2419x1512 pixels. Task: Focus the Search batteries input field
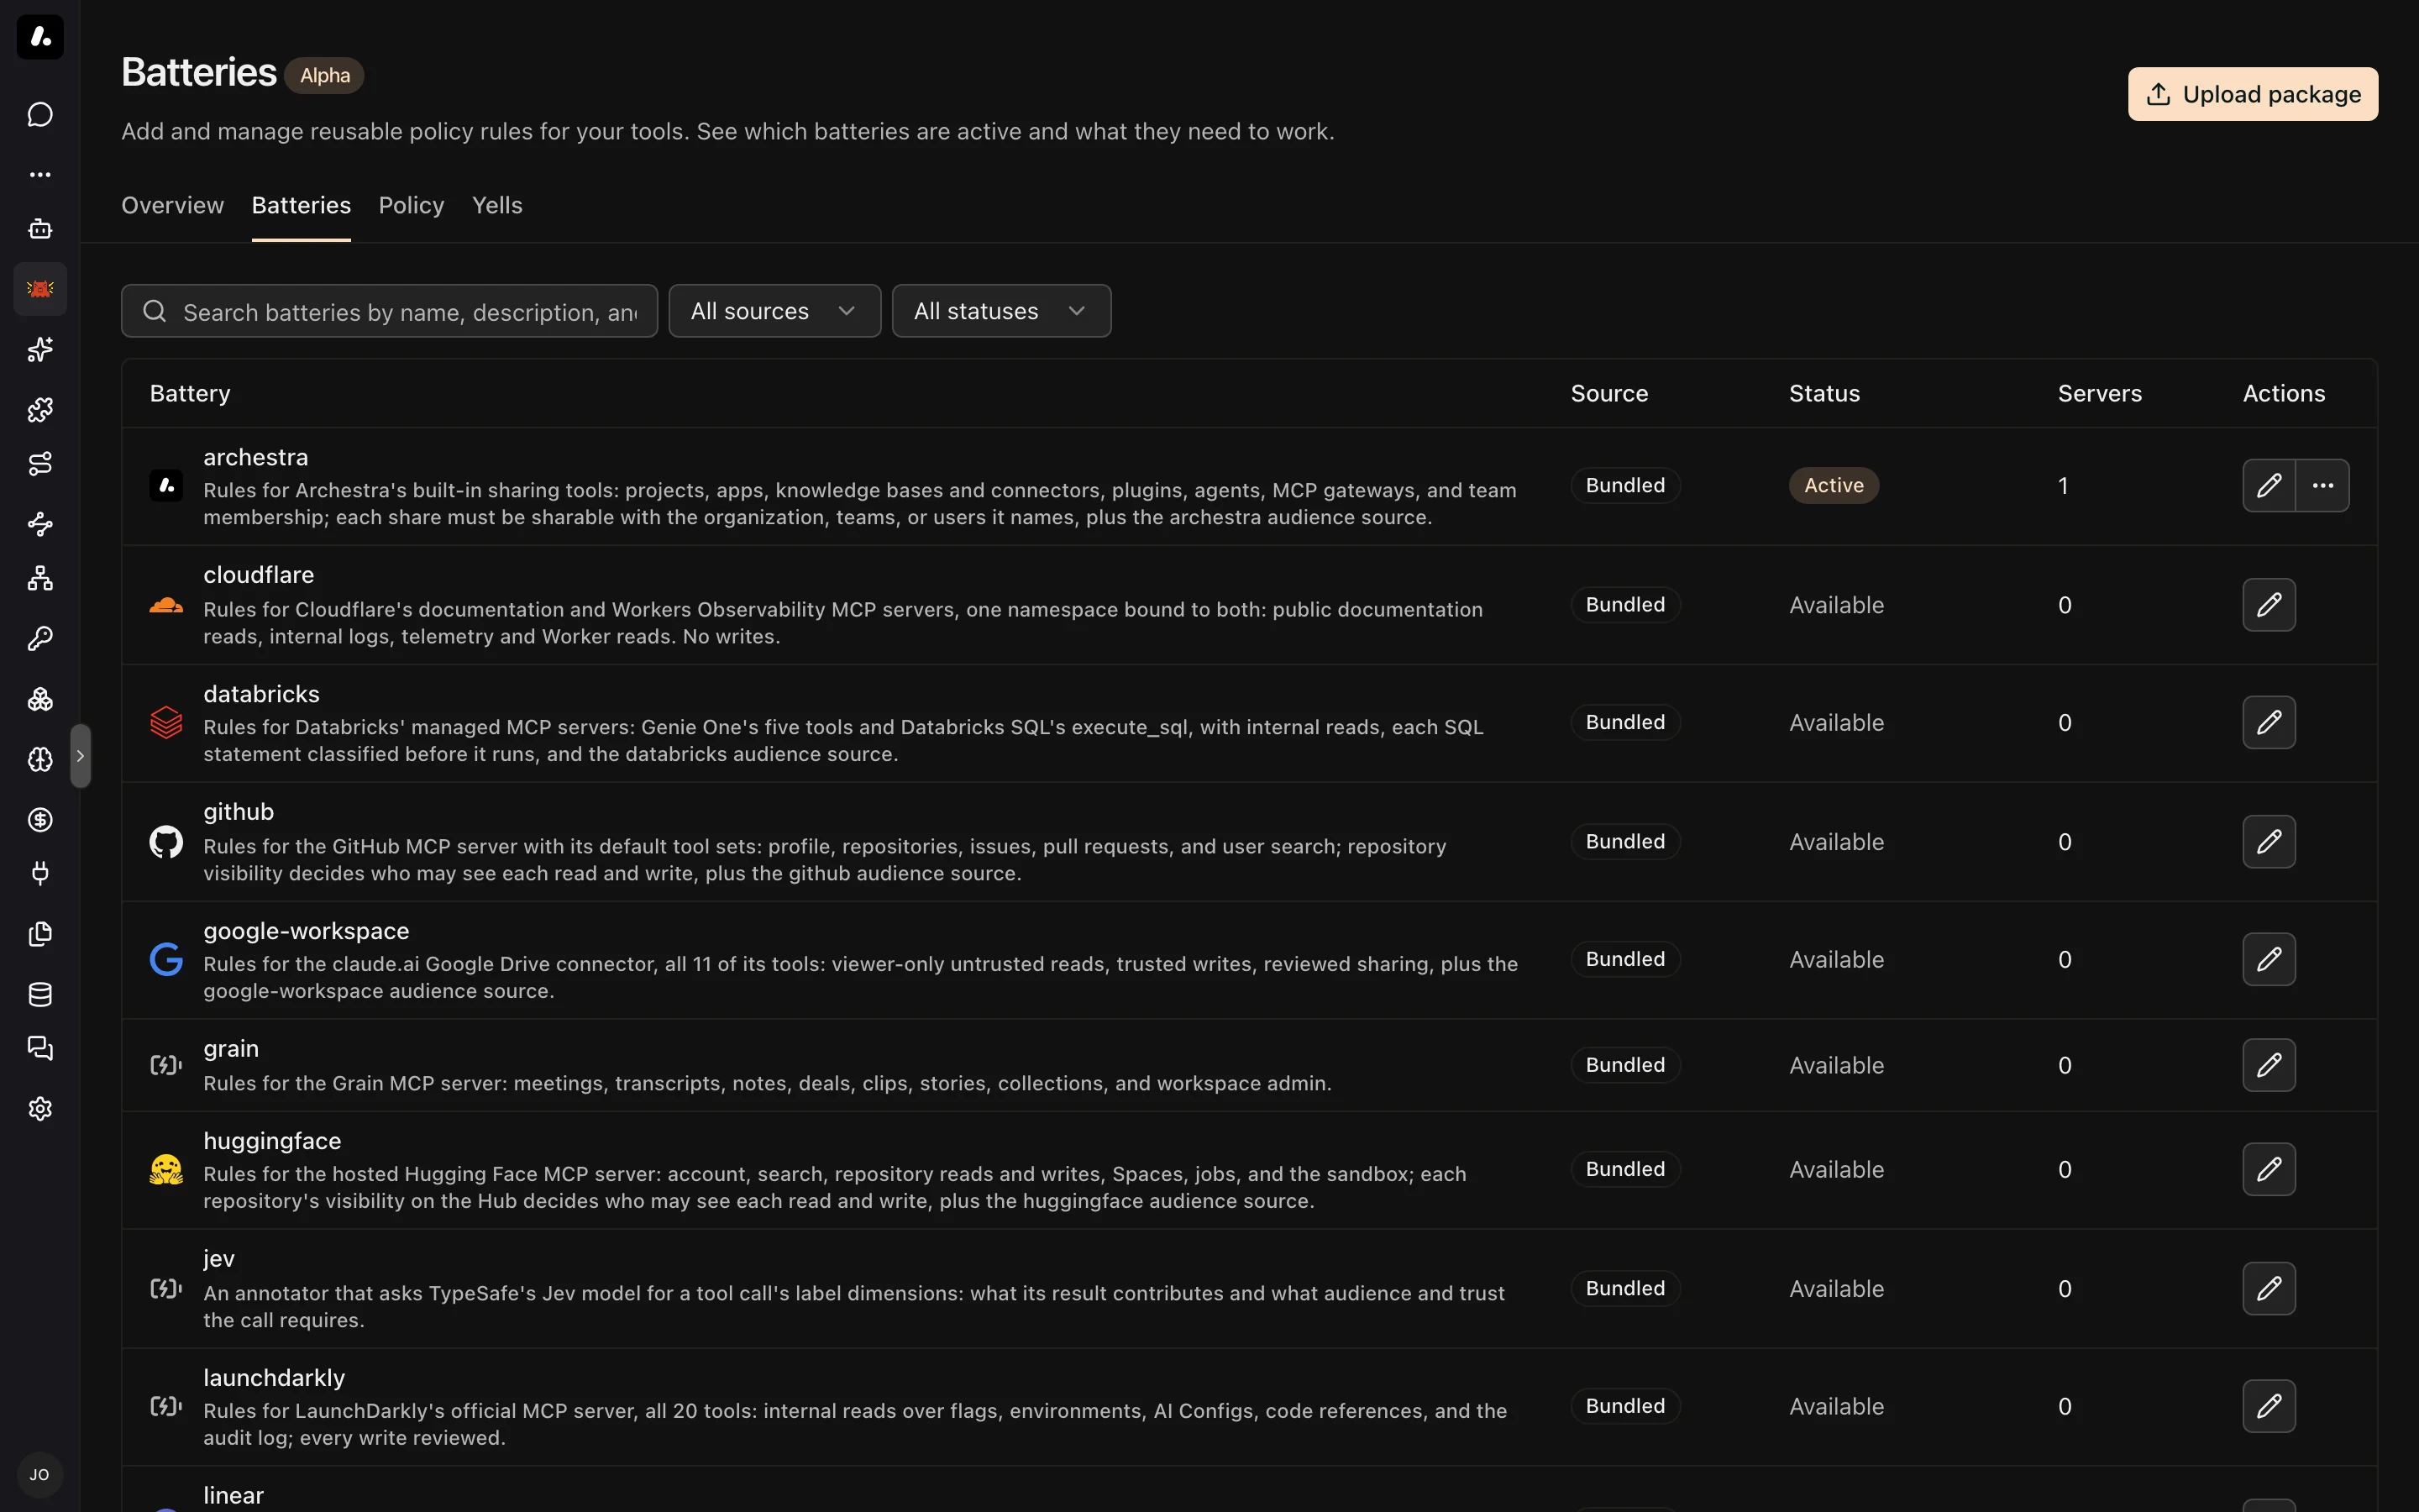point(390,311)
